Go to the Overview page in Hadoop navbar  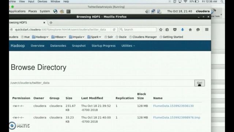[37, 46]
